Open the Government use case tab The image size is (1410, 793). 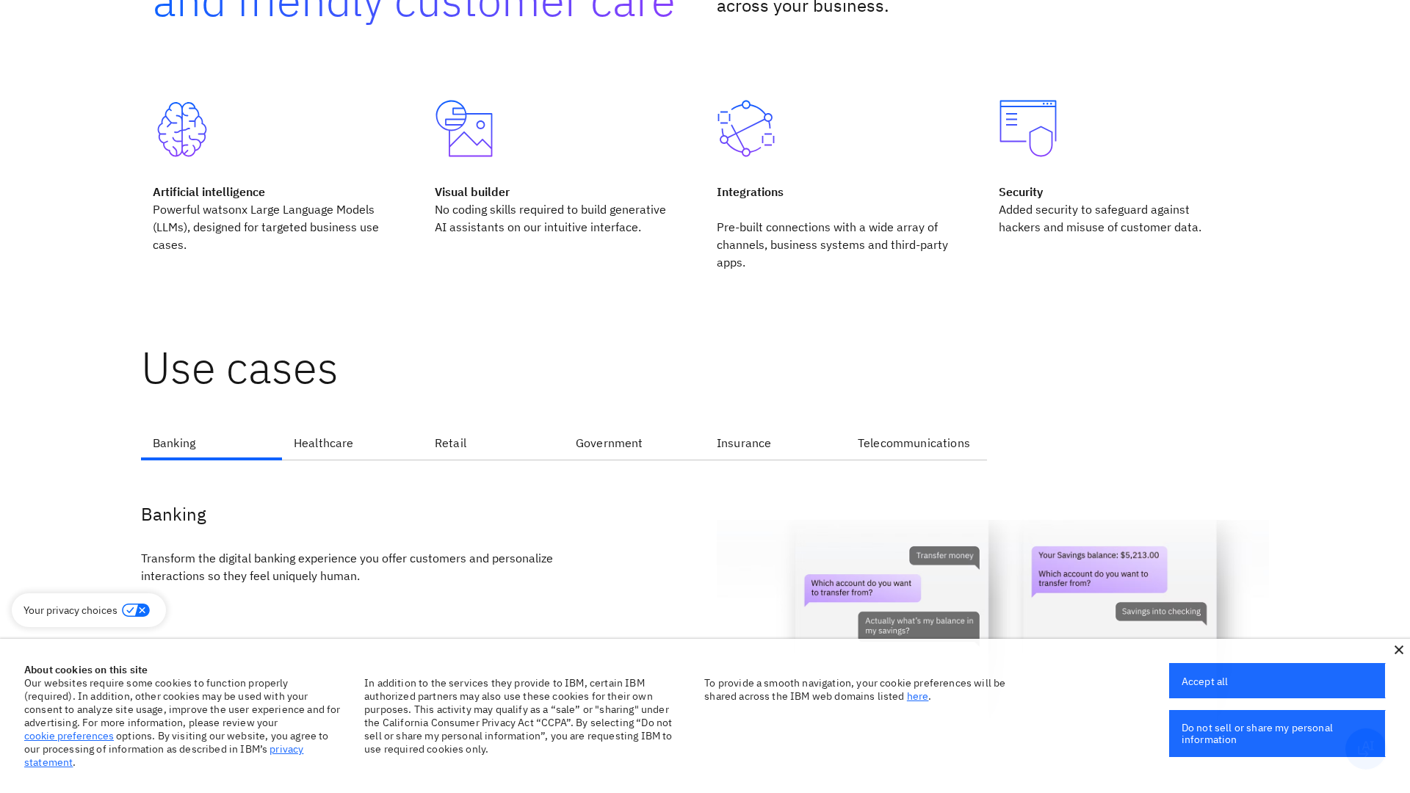click(609, 443)
